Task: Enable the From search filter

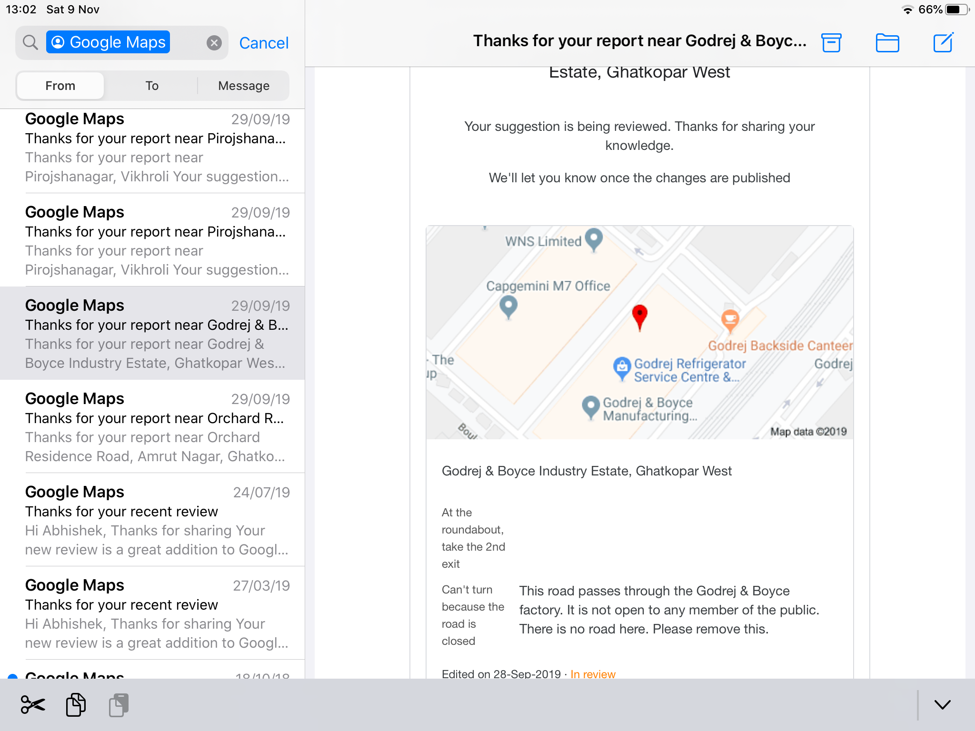Action: pos(60,86)
